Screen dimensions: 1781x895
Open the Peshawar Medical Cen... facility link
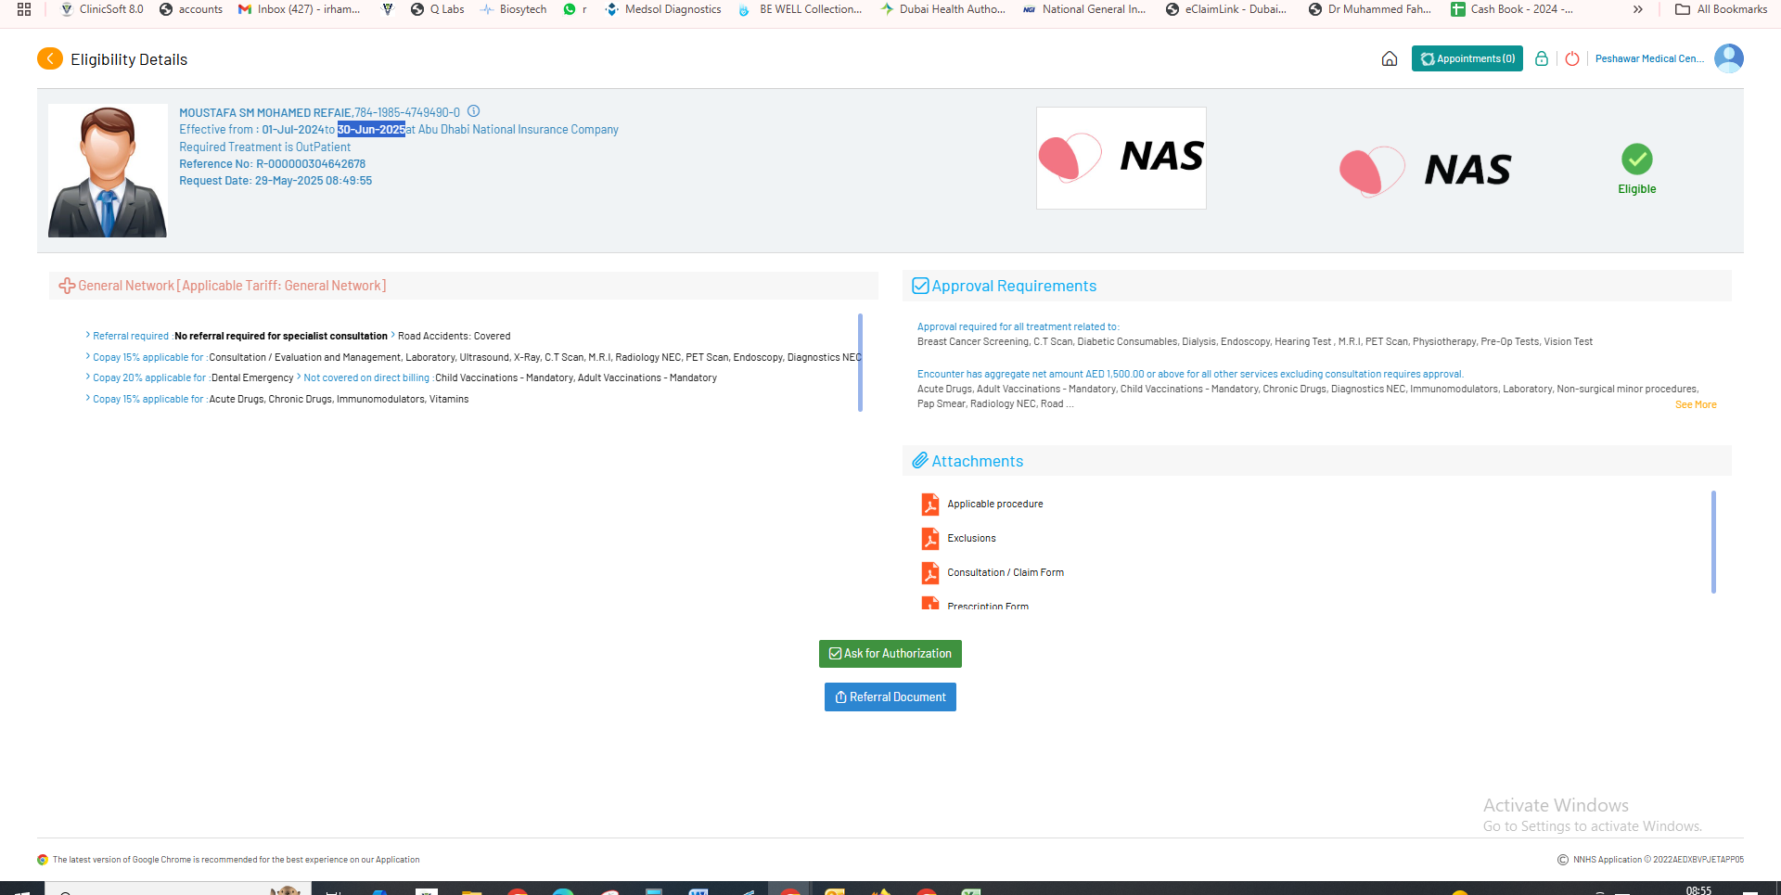[1650, 58]
